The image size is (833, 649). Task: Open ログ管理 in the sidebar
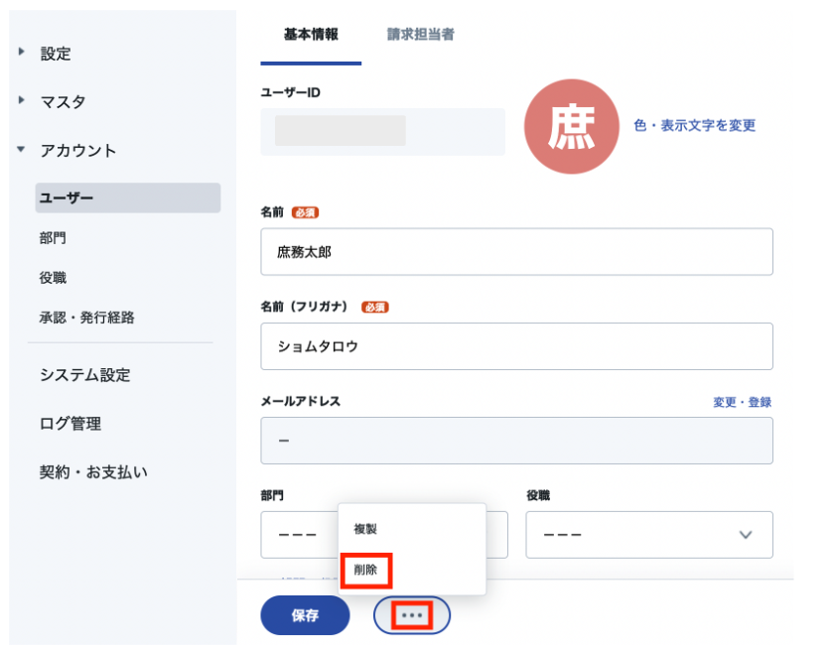click(70, 424)
